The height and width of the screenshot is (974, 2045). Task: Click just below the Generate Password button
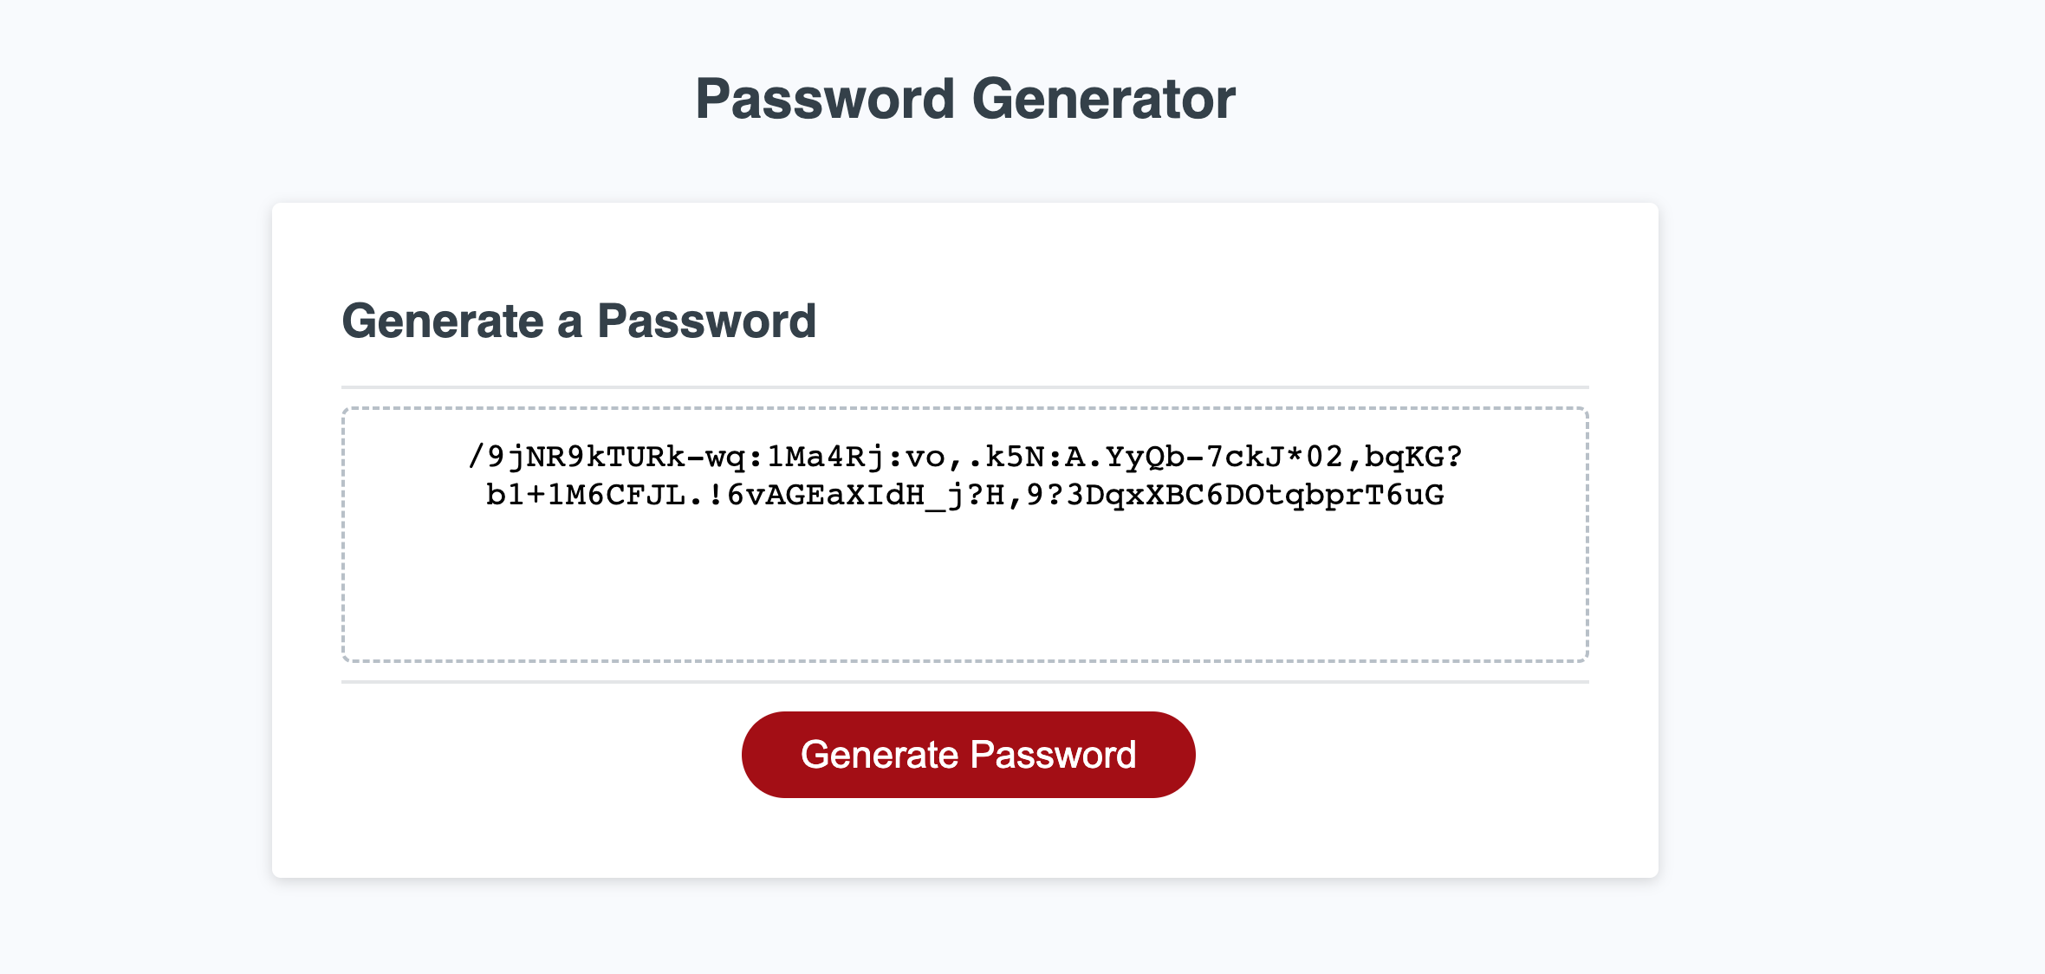967,823
